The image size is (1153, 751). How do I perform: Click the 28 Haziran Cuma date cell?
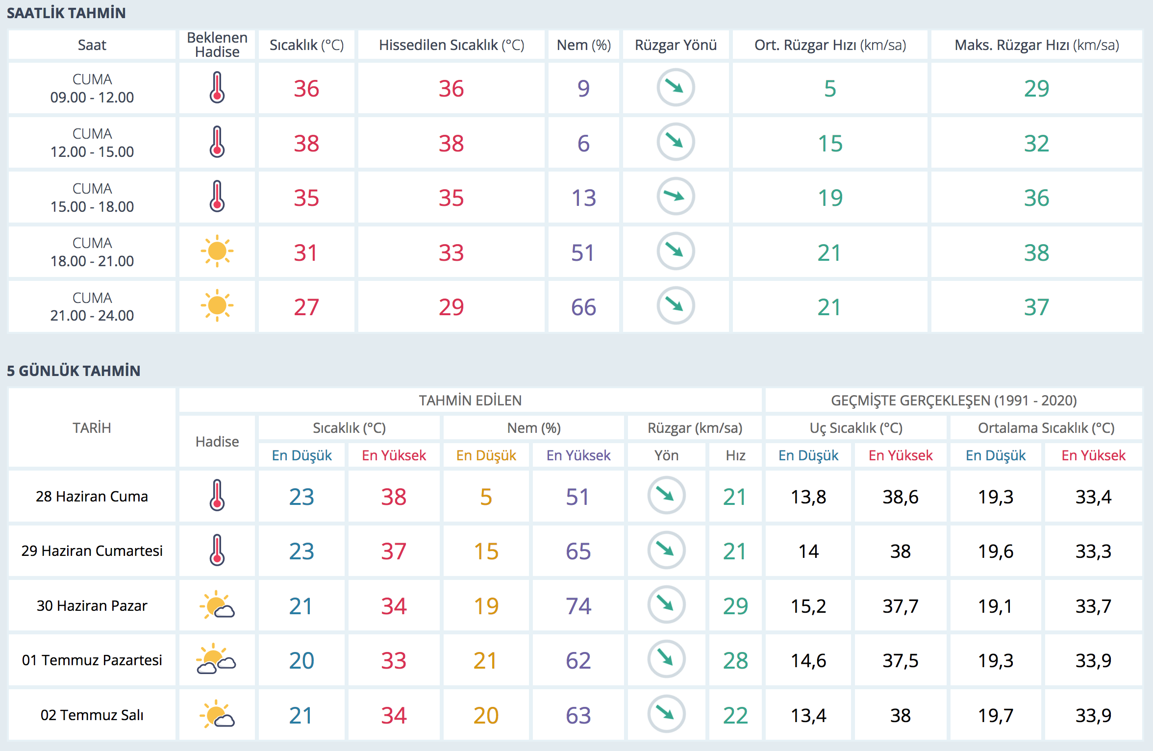point(92,496)
